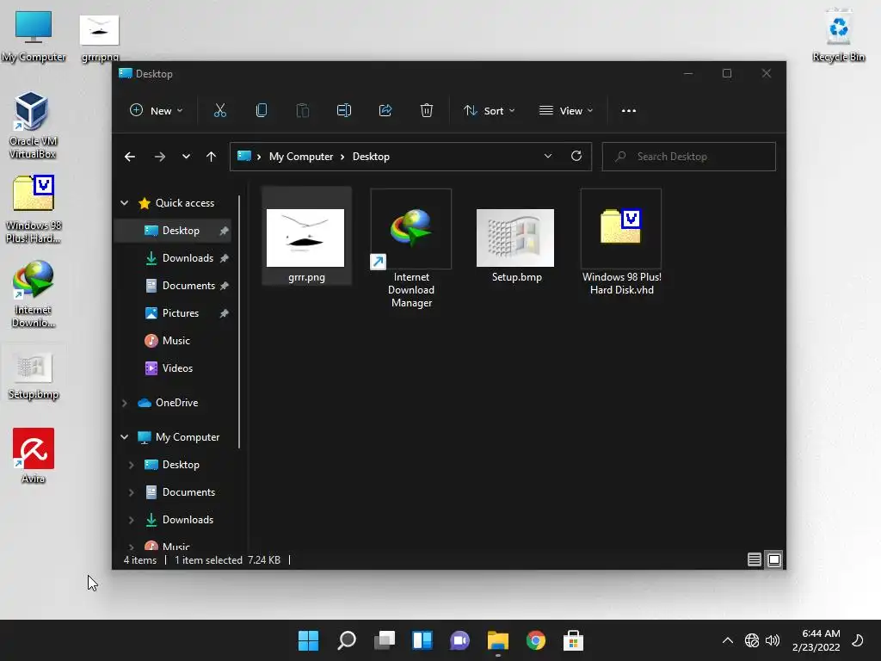Open Widgets from the taskbar
Image resolution: width=881 pixels, height=661 pixels.
coord(422,640)
